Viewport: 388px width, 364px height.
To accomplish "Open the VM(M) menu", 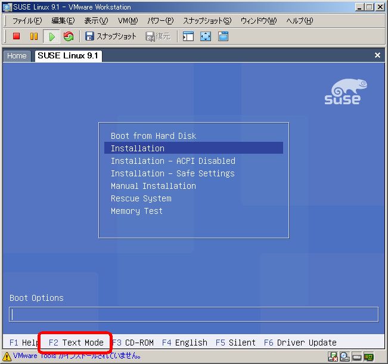I will coord(128,21).
